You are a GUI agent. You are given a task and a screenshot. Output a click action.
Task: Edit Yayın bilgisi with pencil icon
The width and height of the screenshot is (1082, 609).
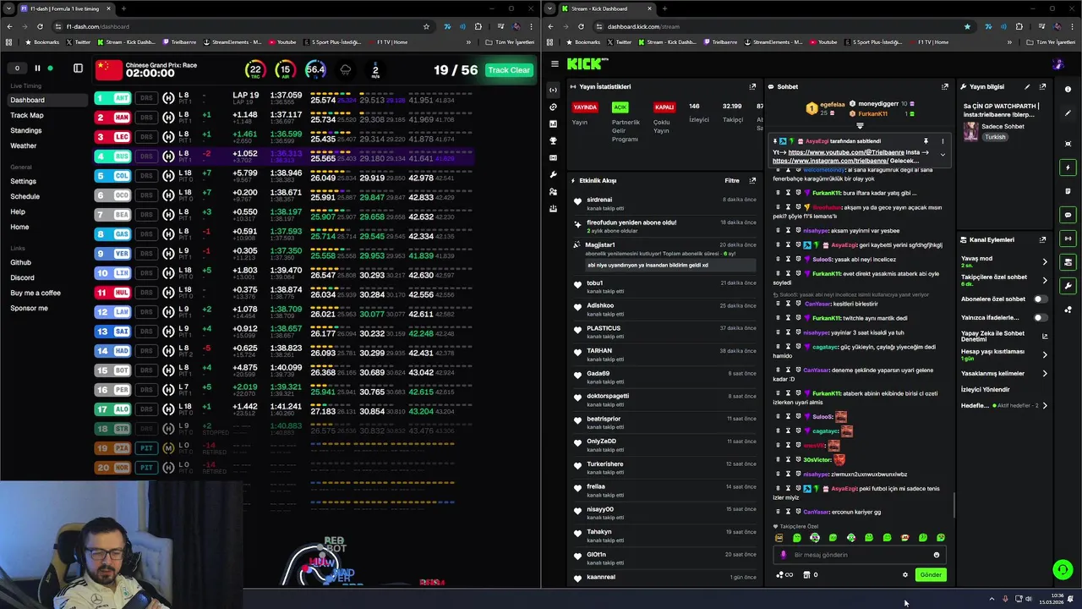click(1027, 86)
